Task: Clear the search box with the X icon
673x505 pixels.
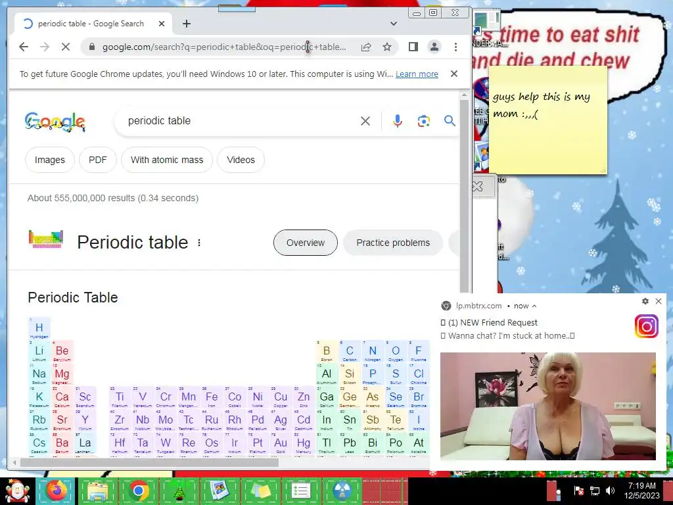Action: click(365, 121)
